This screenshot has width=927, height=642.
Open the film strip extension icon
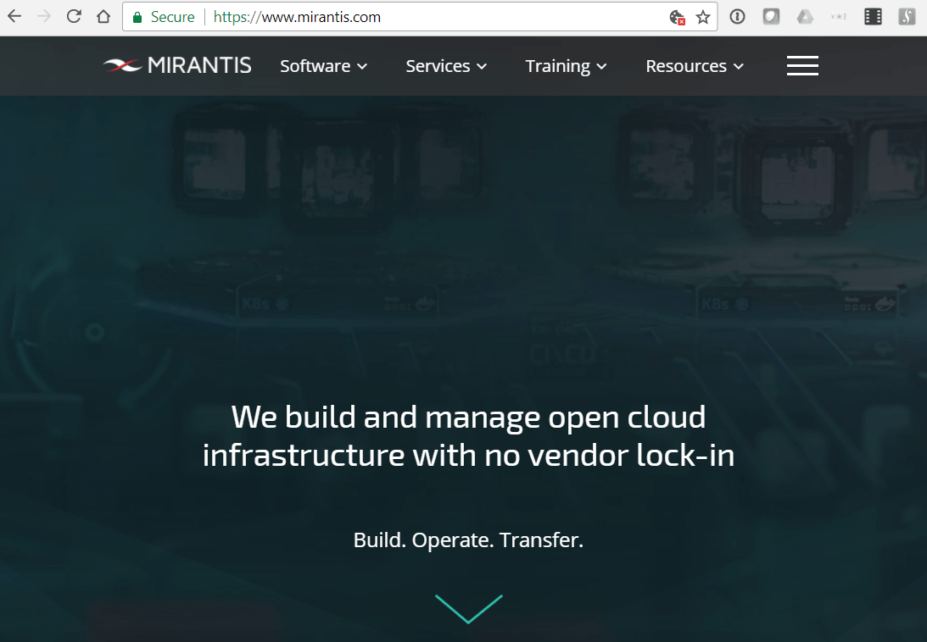coord(873,16)
